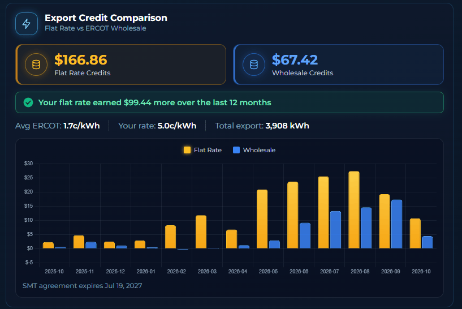Select the 2026-01 flat rate bar

point(140,244)
